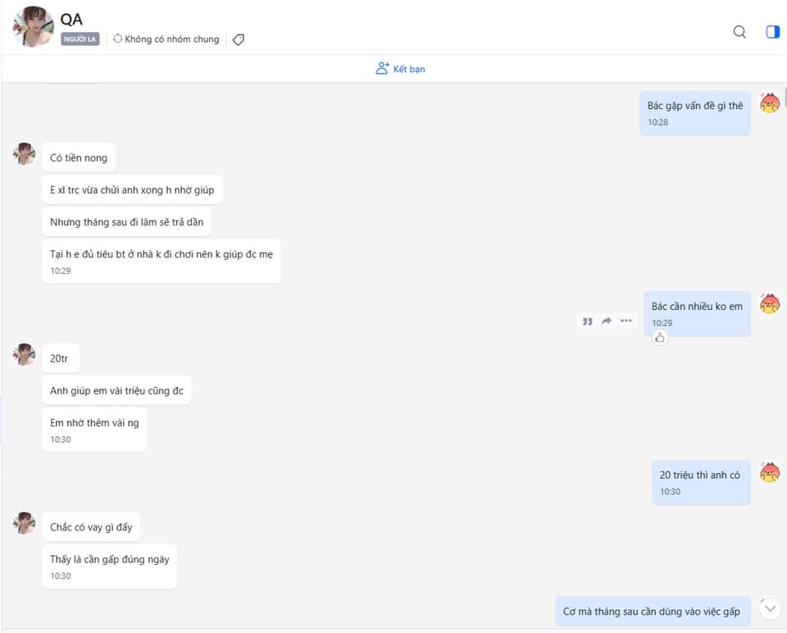787x633 pixels.
Task: Click the tag label icon beside group info
Action: pyautogui.click(x=239, y=39)
